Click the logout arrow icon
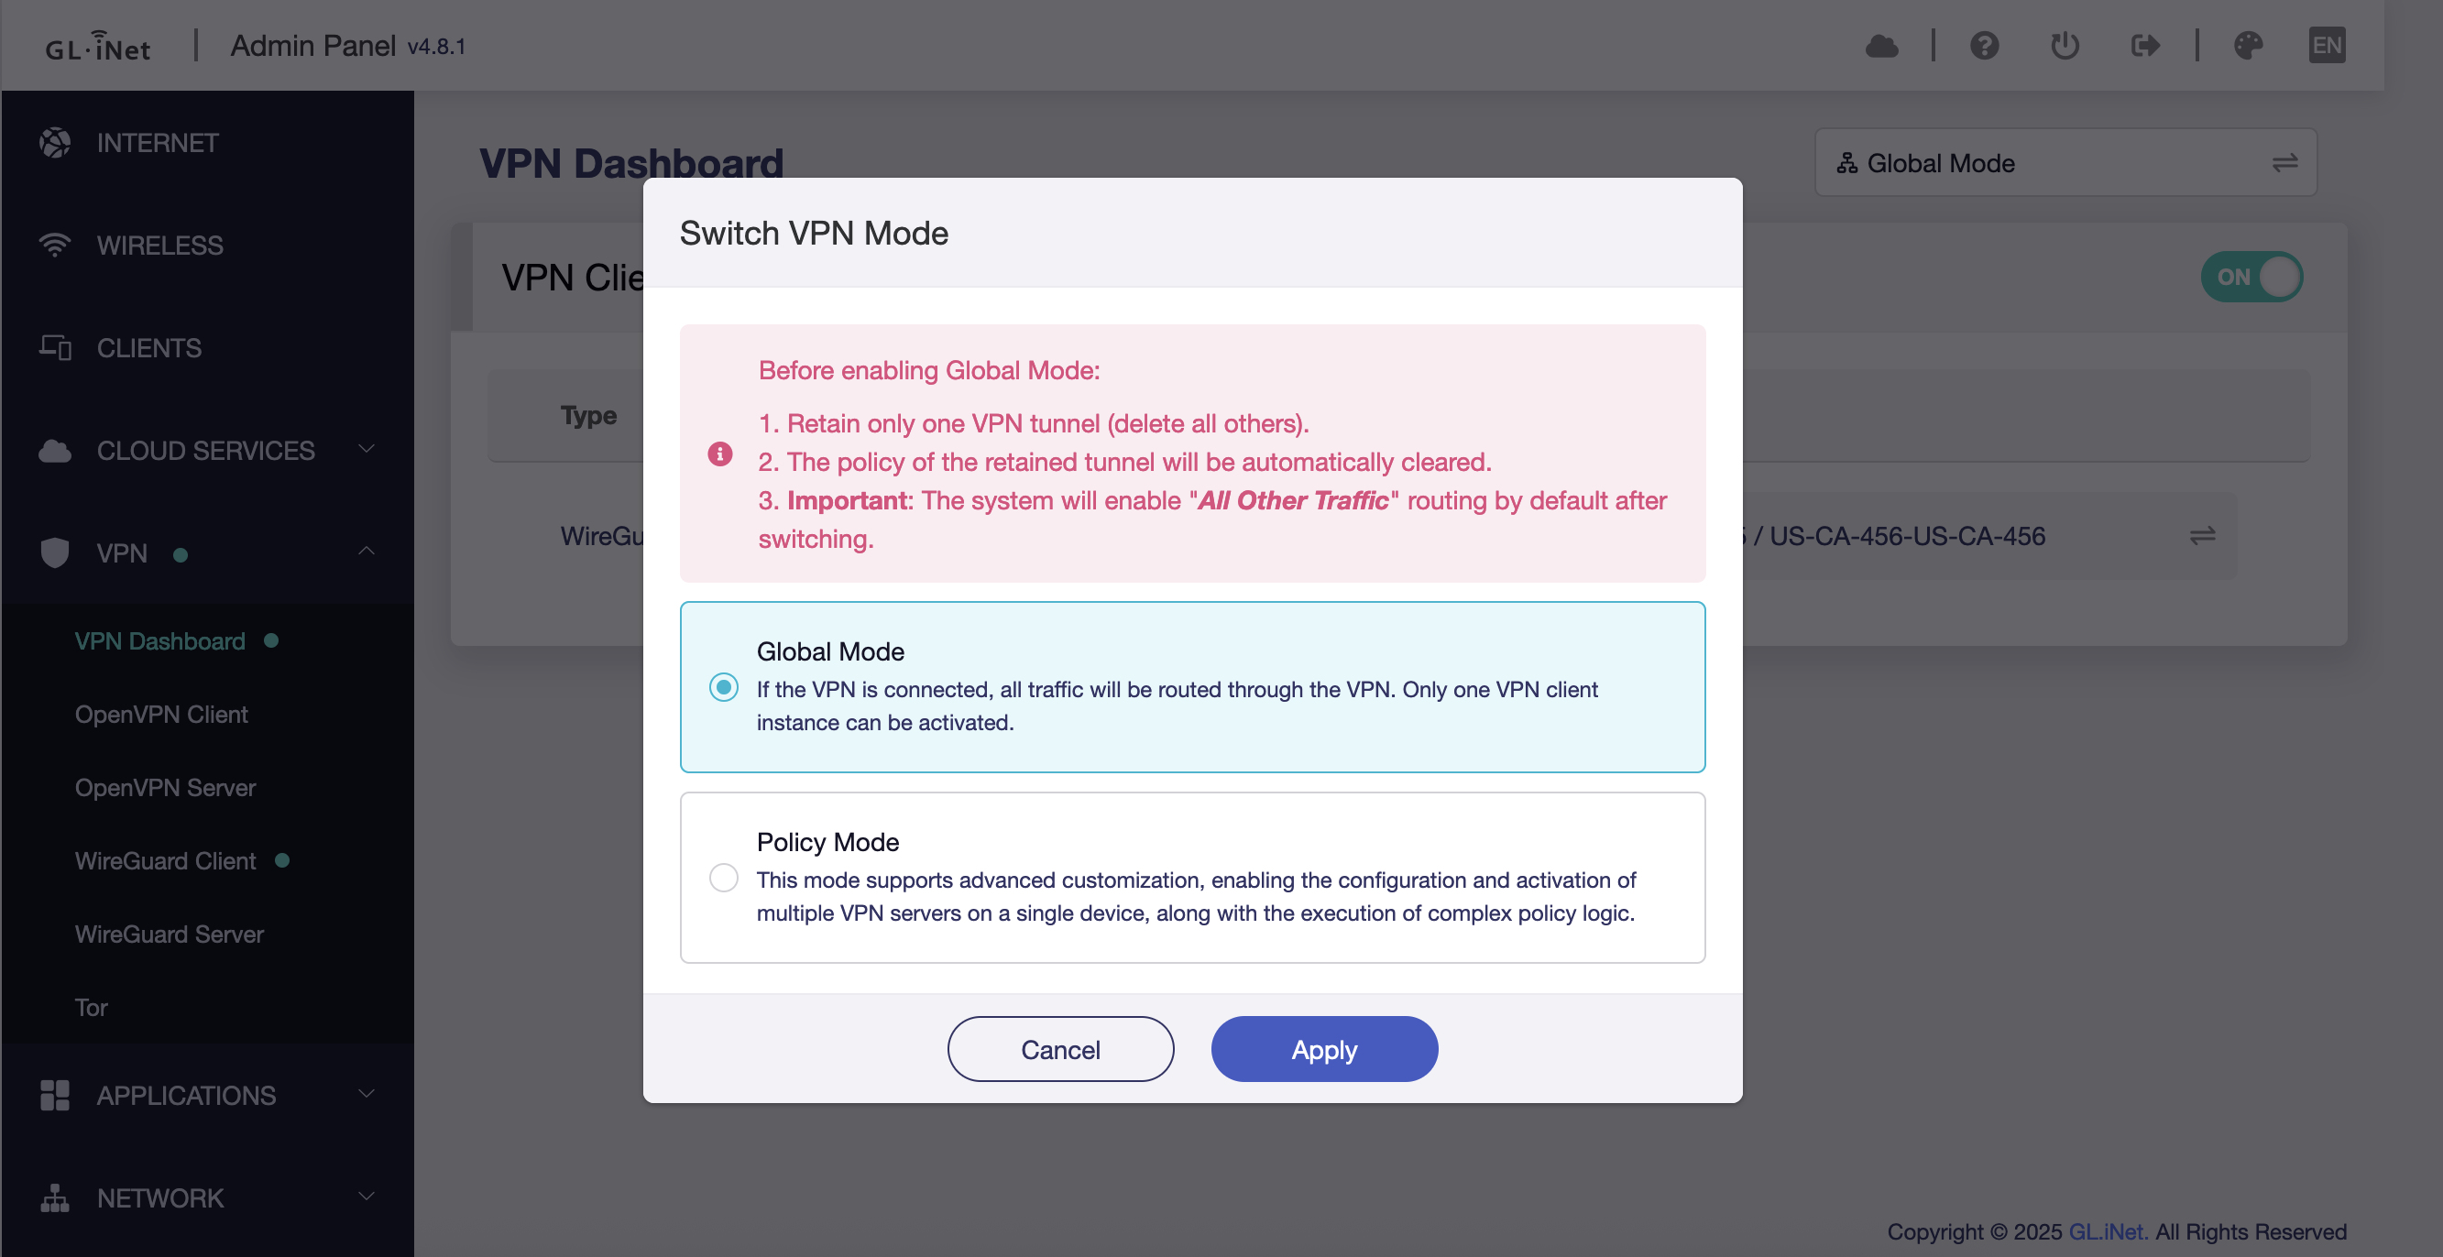Screen dimensions: 2443x1257 click(2144, 46)
